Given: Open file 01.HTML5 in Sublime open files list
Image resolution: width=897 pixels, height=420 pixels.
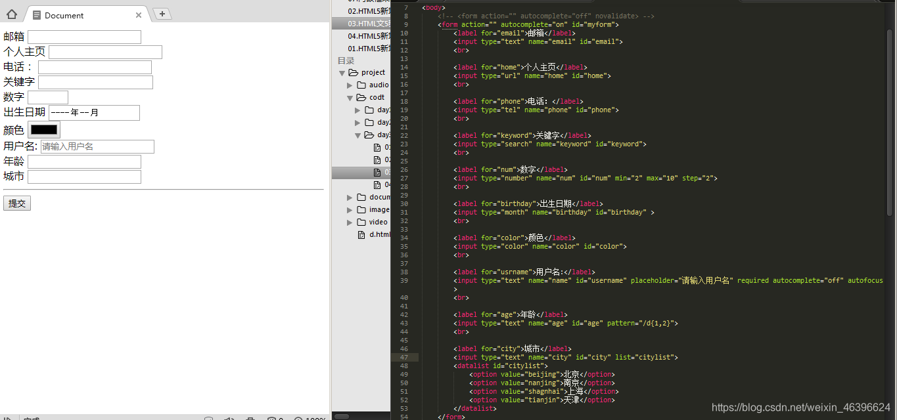Looking at the screenshot, I should click(x=369, y=49).
